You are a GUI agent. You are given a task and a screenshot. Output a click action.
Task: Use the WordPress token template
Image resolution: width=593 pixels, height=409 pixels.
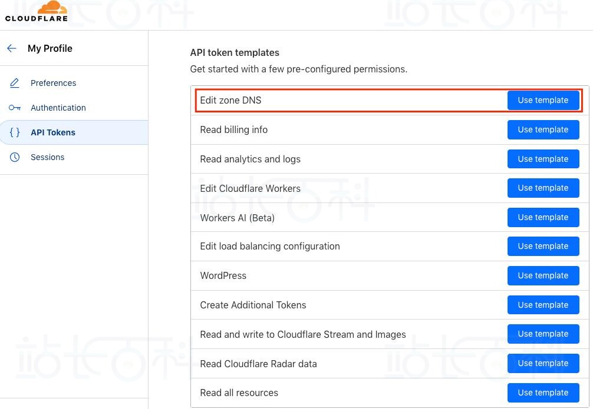(x=543, y=275)
